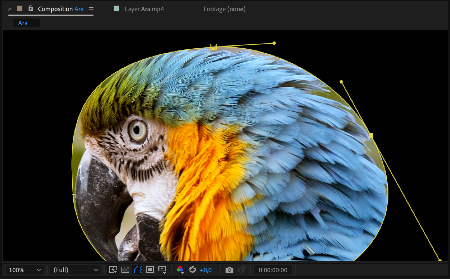Click the tan composition label color swatch

coord(20,8)
